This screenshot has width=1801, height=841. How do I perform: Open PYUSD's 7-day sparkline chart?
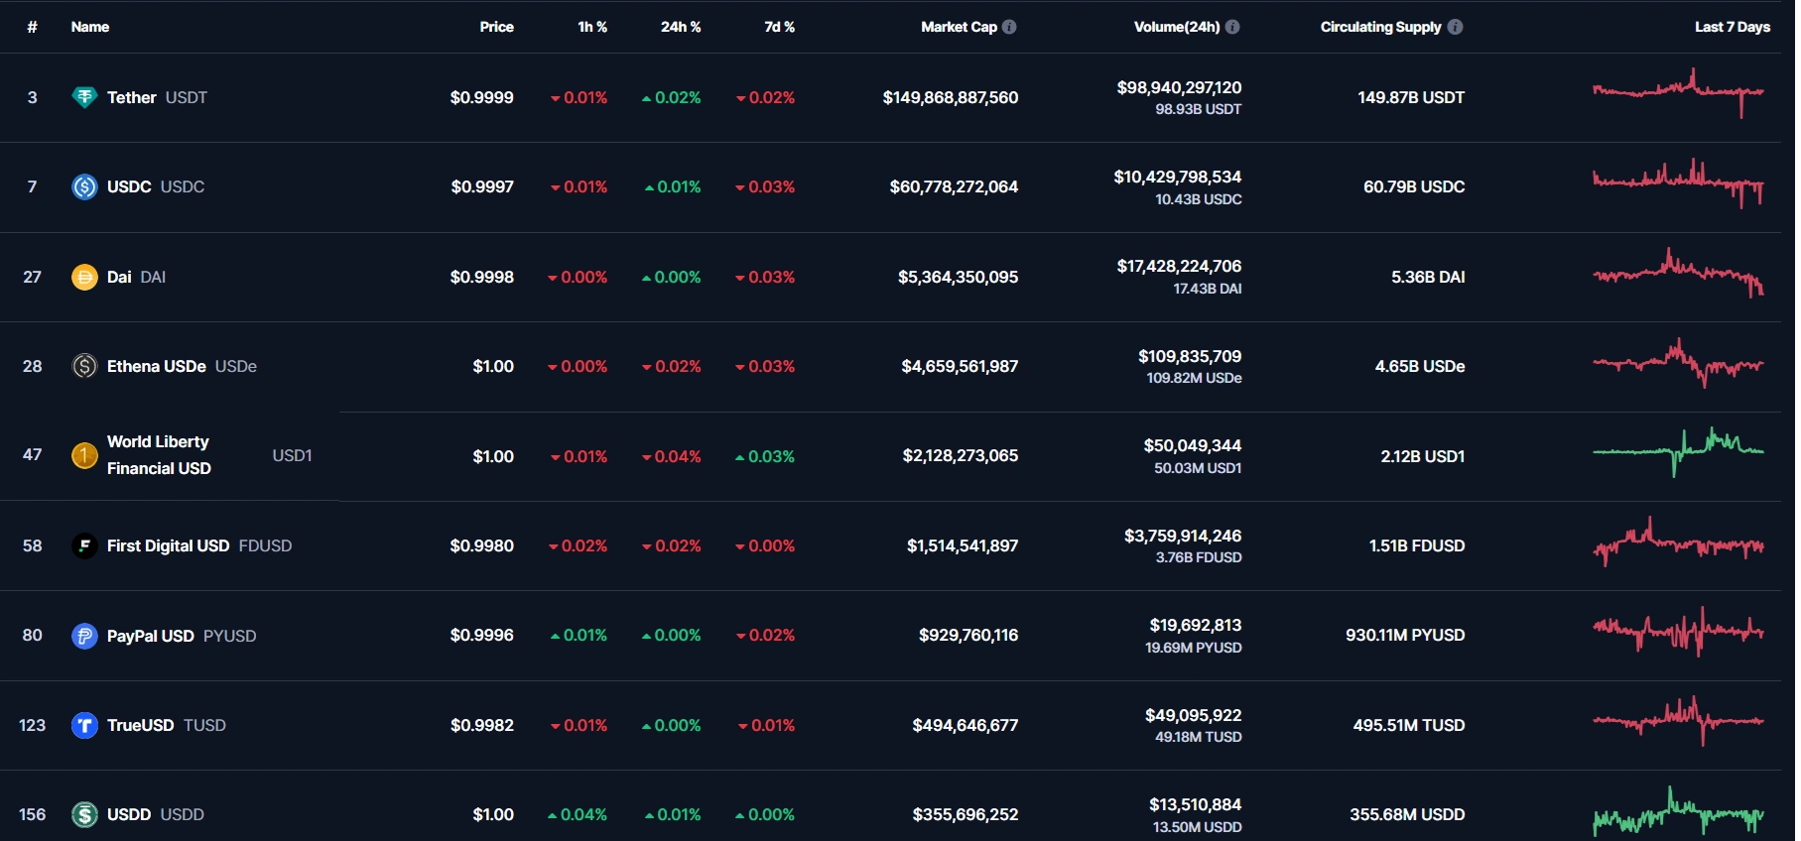point(1678,631)
